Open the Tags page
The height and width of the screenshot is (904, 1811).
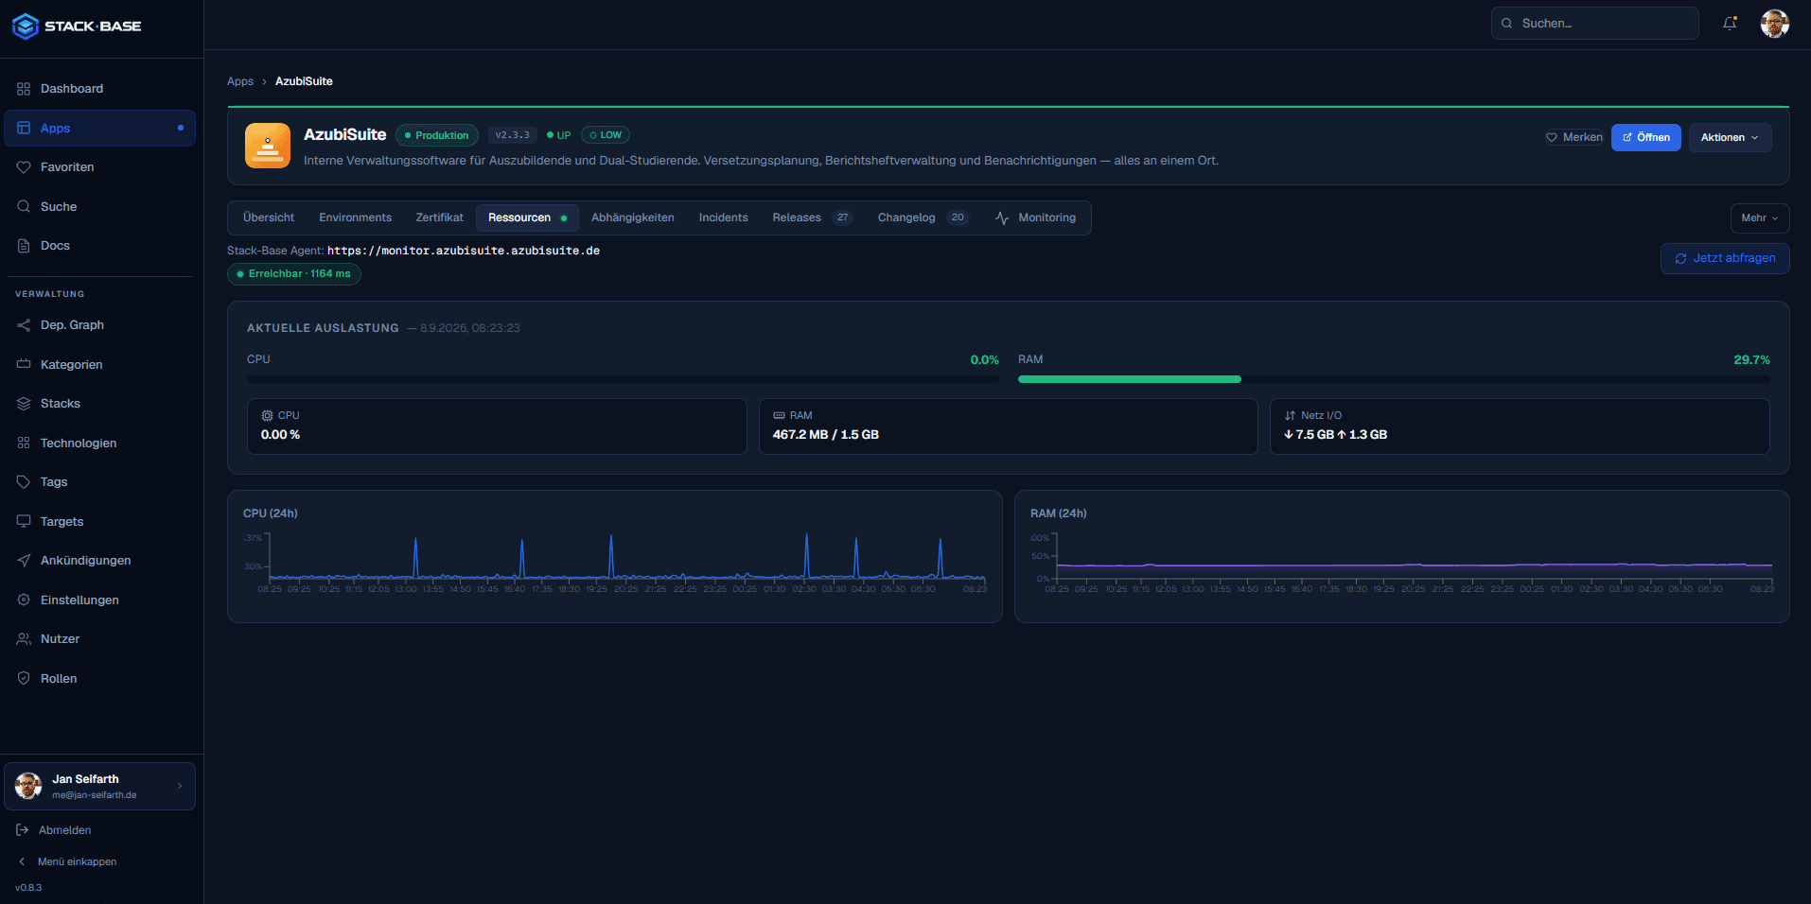pyautogui.click(x=99, y=482)
